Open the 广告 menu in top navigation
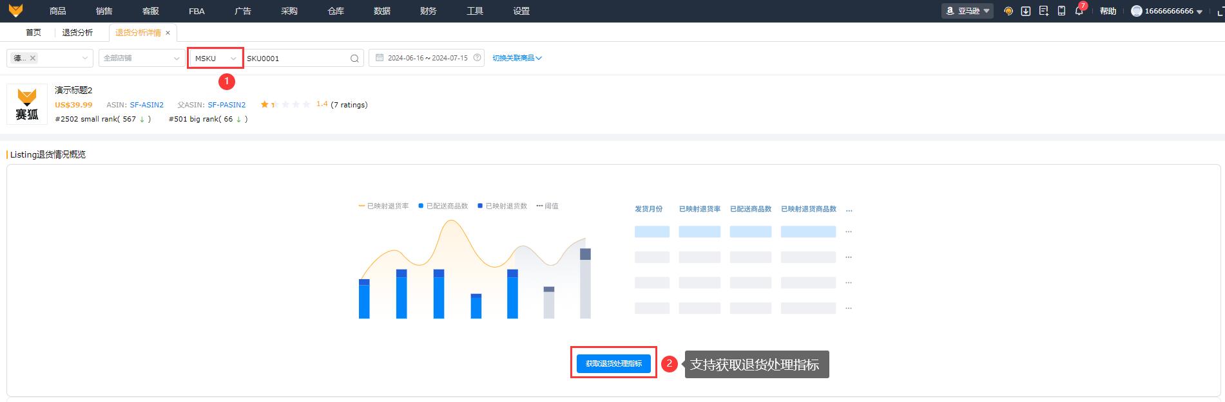 click(243, 11)
